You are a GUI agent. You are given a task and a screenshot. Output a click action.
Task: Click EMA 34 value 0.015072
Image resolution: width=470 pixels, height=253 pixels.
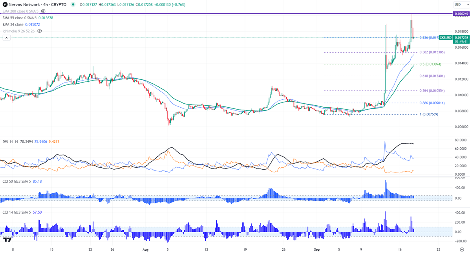click(32, 25)
